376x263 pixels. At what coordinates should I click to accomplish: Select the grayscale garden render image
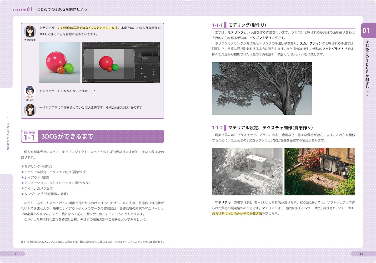[247, 171]
